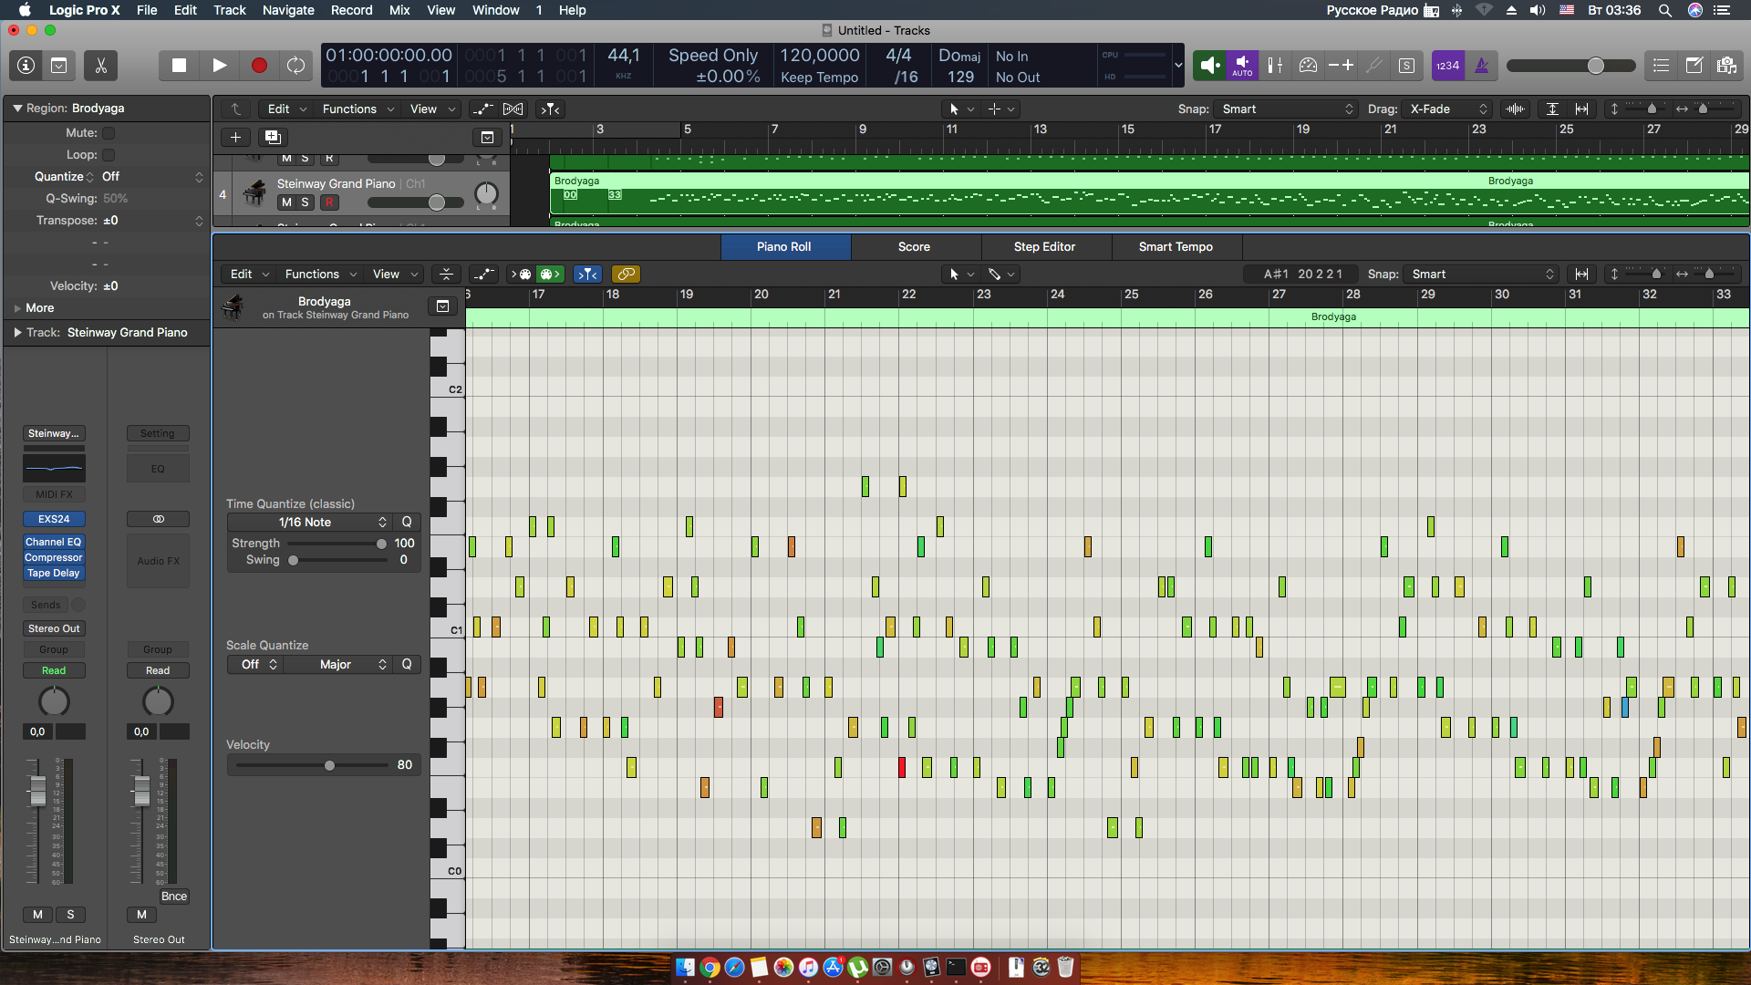Toggle the MIDI link chain icon
Viewport: 1751px width, 985px height.
pos(626,274)
